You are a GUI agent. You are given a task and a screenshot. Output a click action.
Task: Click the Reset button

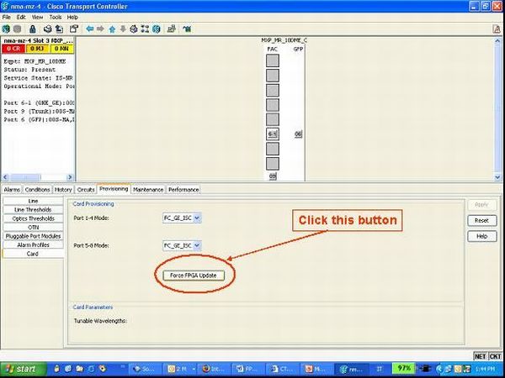[x=481, y=220]
